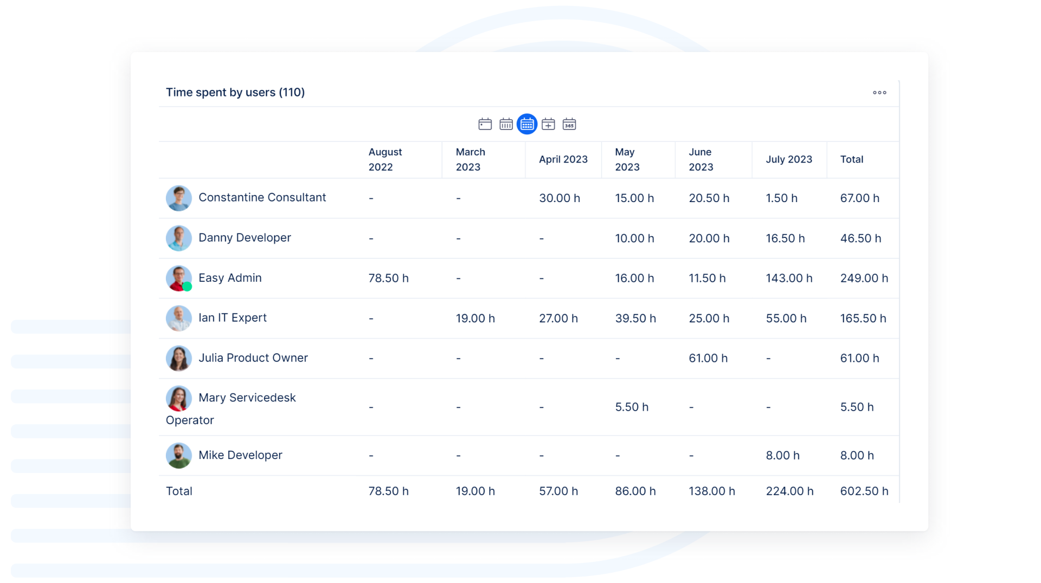
Task: Switch to the daily calendar view icon
Action: [x=485, y=124]
